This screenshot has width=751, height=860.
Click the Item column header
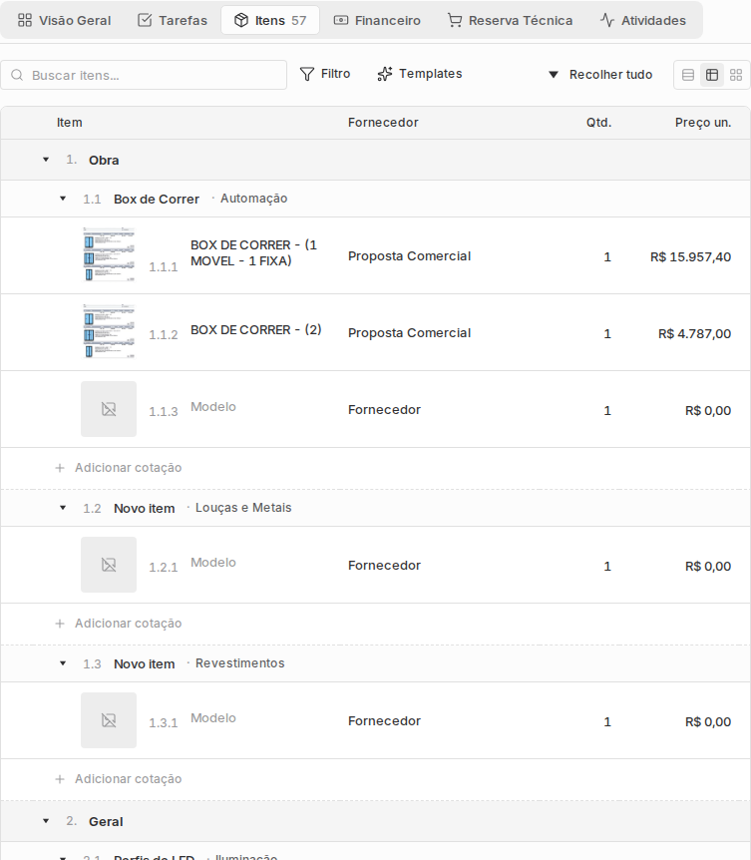[x=69, y=123]
